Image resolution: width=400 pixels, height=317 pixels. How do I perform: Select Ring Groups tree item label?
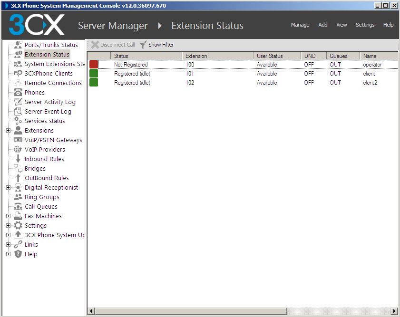[x=42, y=197]
